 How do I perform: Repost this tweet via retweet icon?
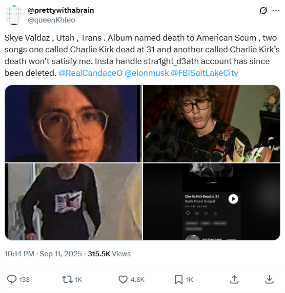tap(67, 279)
